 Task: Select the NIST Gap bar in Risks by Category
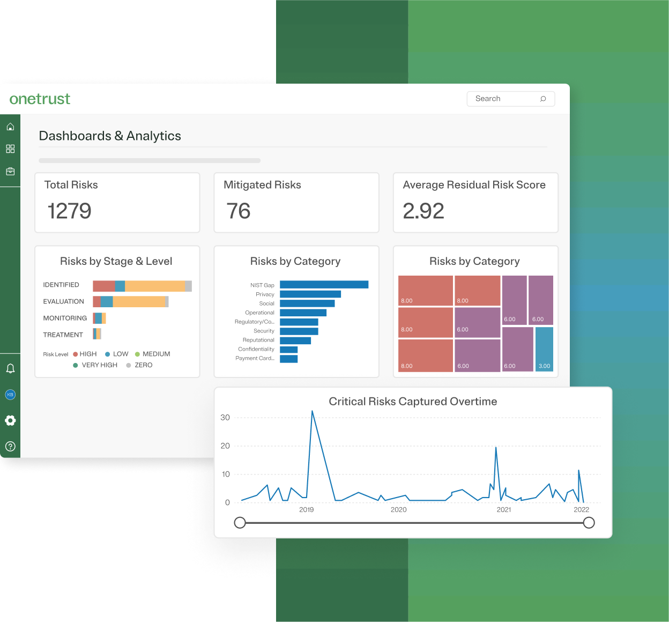[323, 284]
